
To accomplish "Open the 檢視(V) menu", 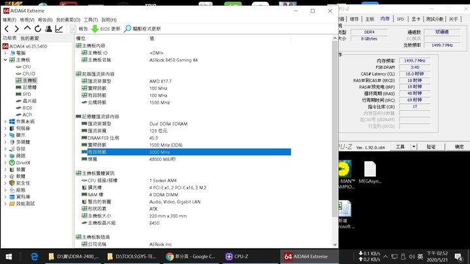I will pos(27,20).
